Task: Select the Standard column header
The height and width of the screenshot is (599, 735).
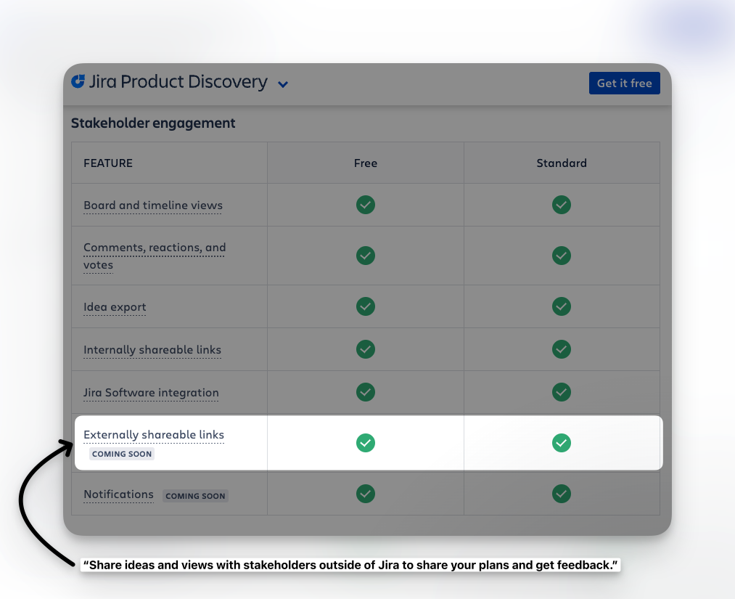Action: tap(561, 163)
